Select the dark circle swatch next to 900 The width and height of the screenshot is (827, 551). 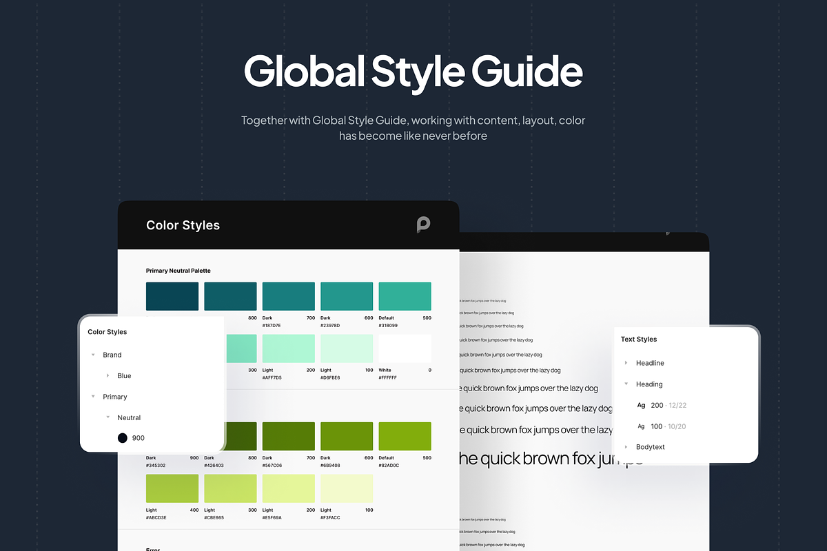(123, 438)
